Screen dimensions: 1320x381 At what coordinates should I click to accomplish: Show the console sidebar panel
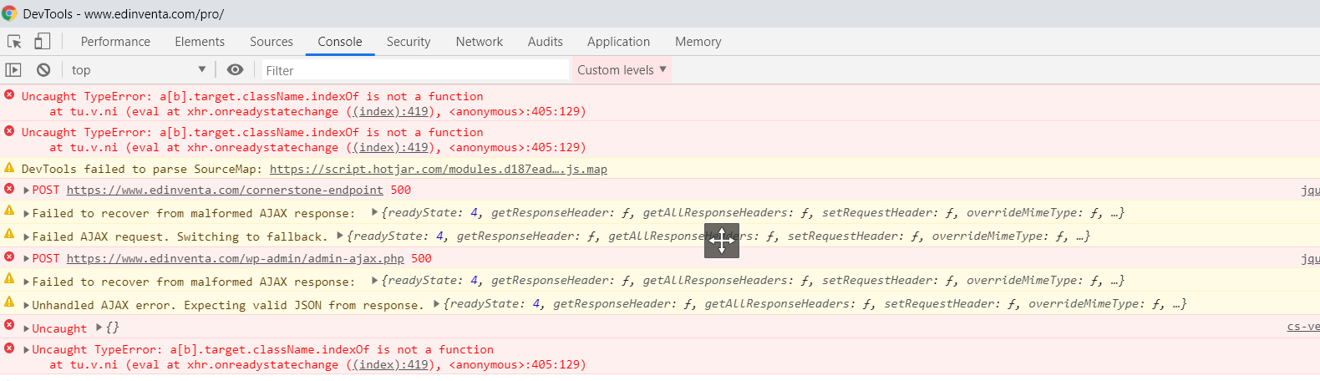(x=13, y=70)
